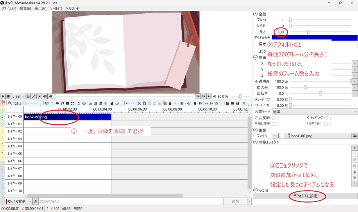Toggle the loop playback icon
The height and width of the screenshot is (212, 358).
28,96
